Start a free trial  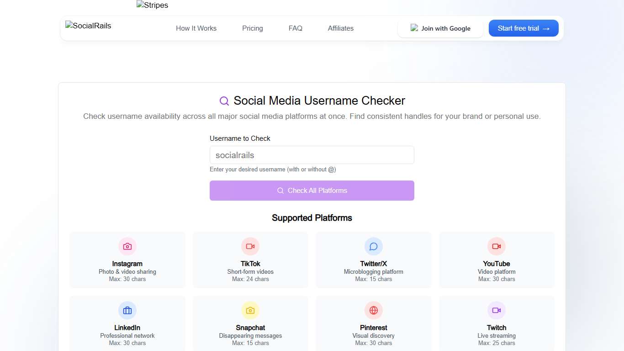pos(523,28)
